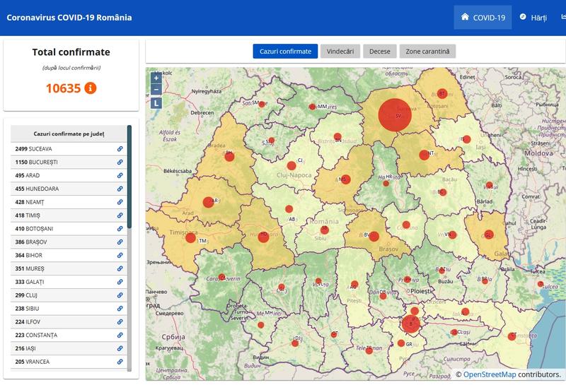Go to COVID-19 home in navbar

(483, 18)
